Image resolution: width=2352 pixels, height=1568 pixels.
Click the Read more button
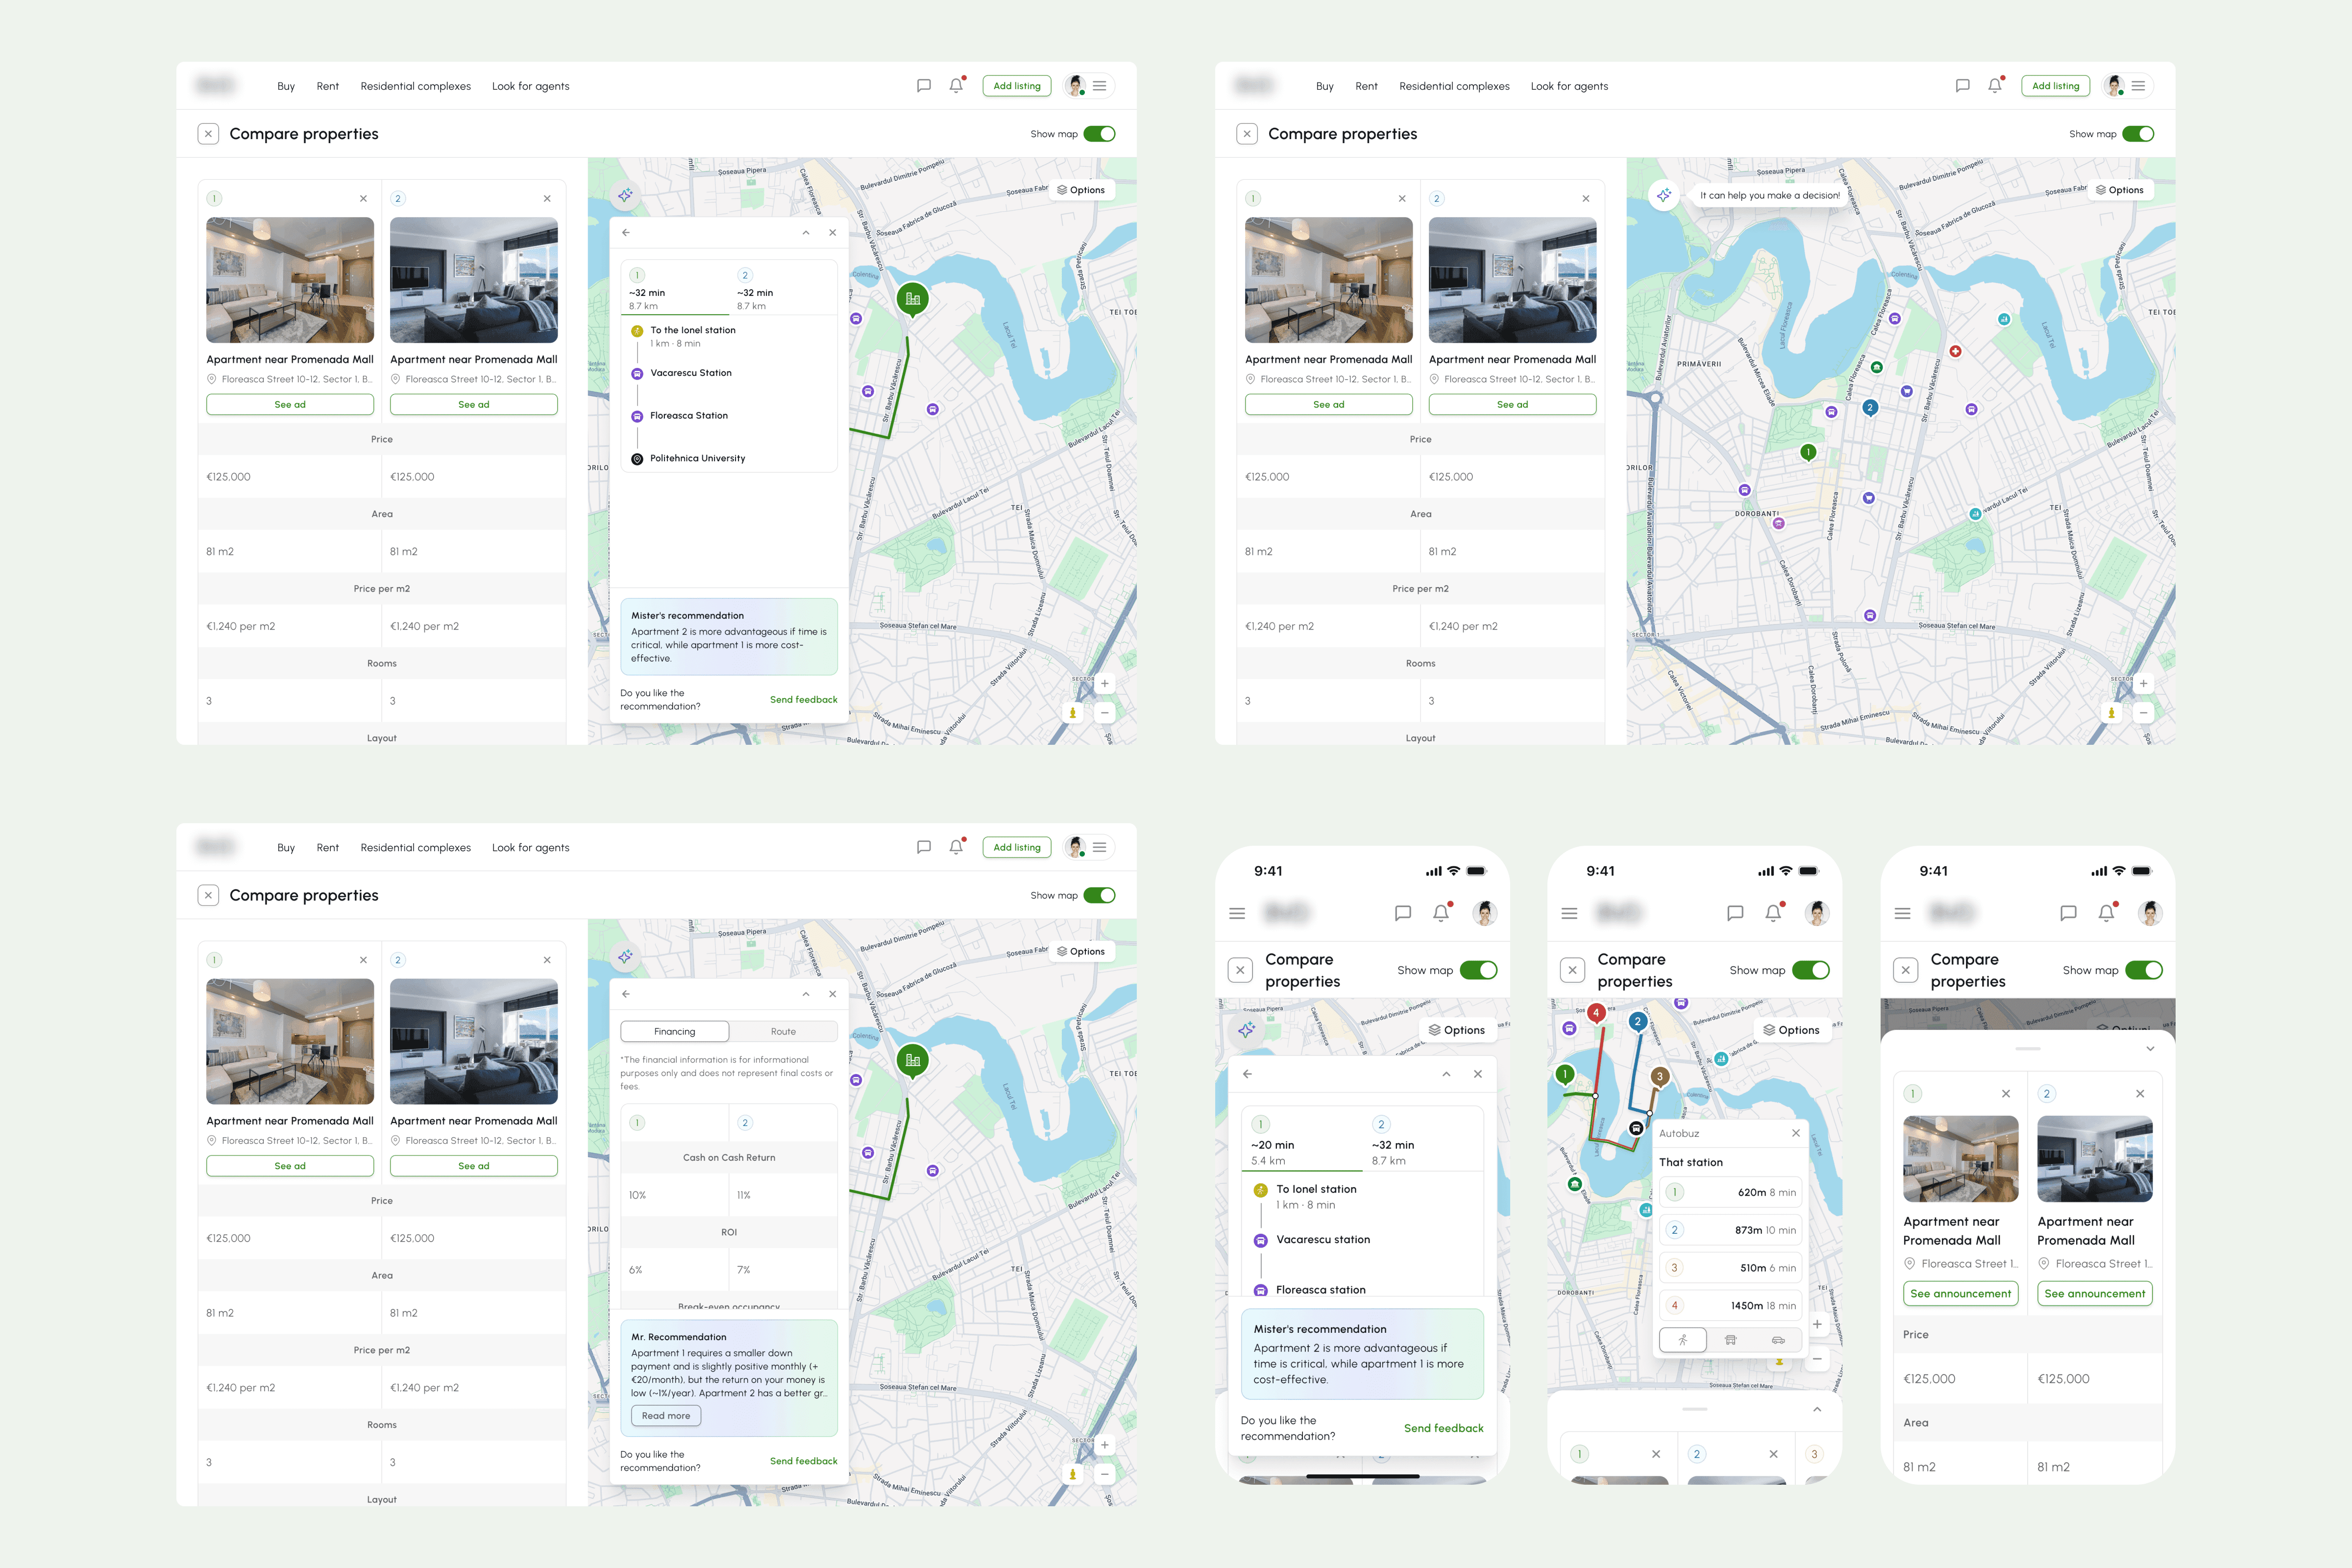click(666, 1416)
